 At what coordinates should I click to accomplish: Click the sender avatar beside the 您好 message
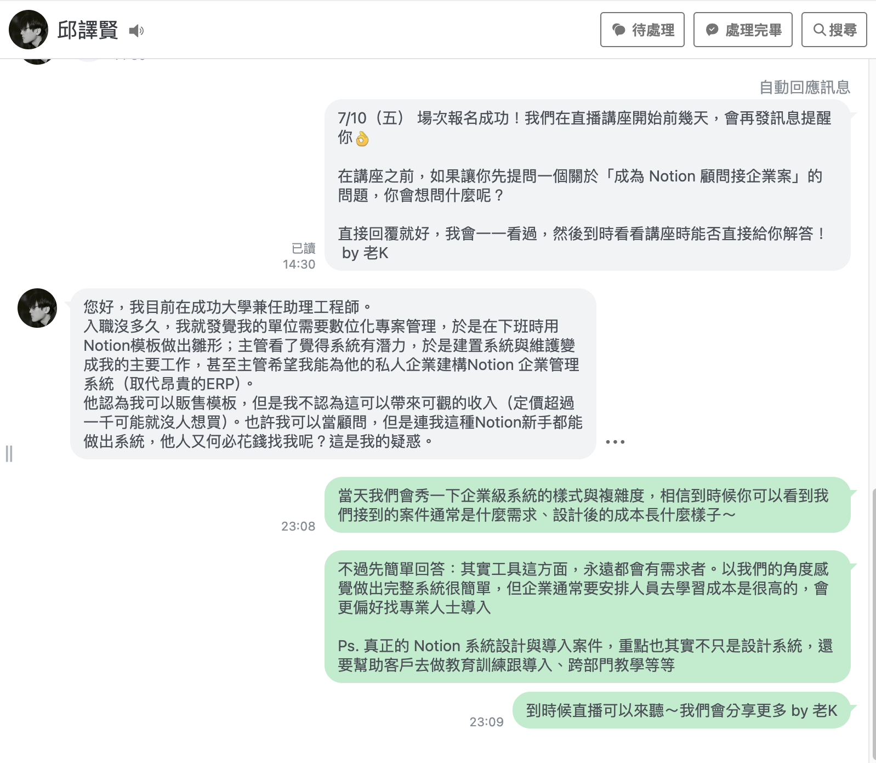[37, 308]
